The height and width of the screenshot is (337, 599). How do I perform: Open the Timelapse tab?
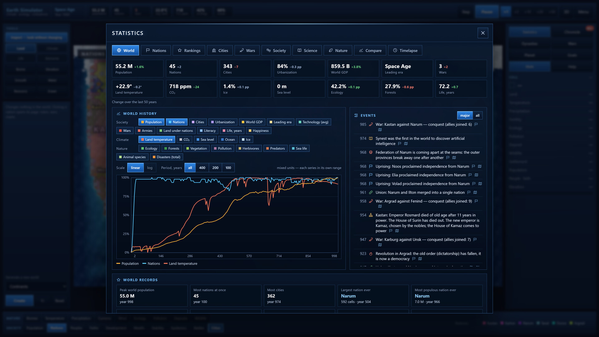point(405,51)
